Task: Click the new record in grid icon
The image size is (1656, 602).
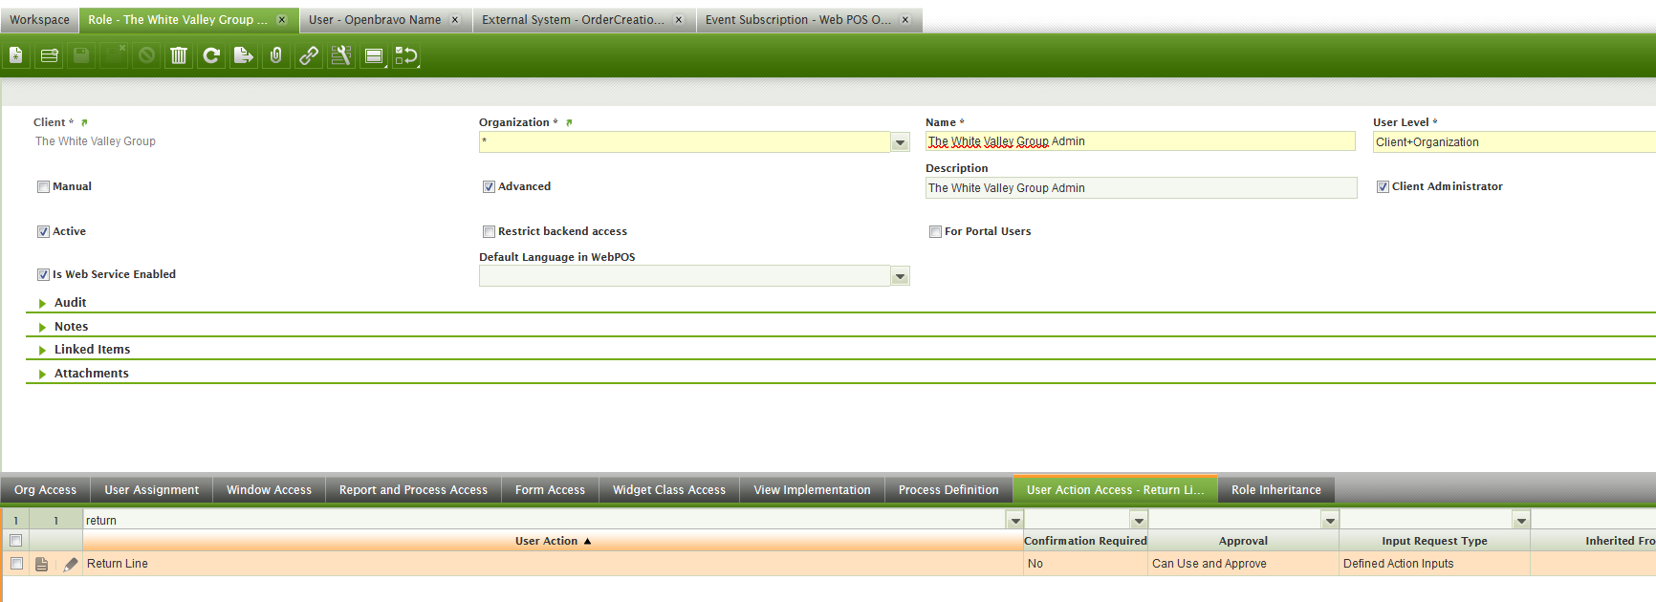Action: 49,55
